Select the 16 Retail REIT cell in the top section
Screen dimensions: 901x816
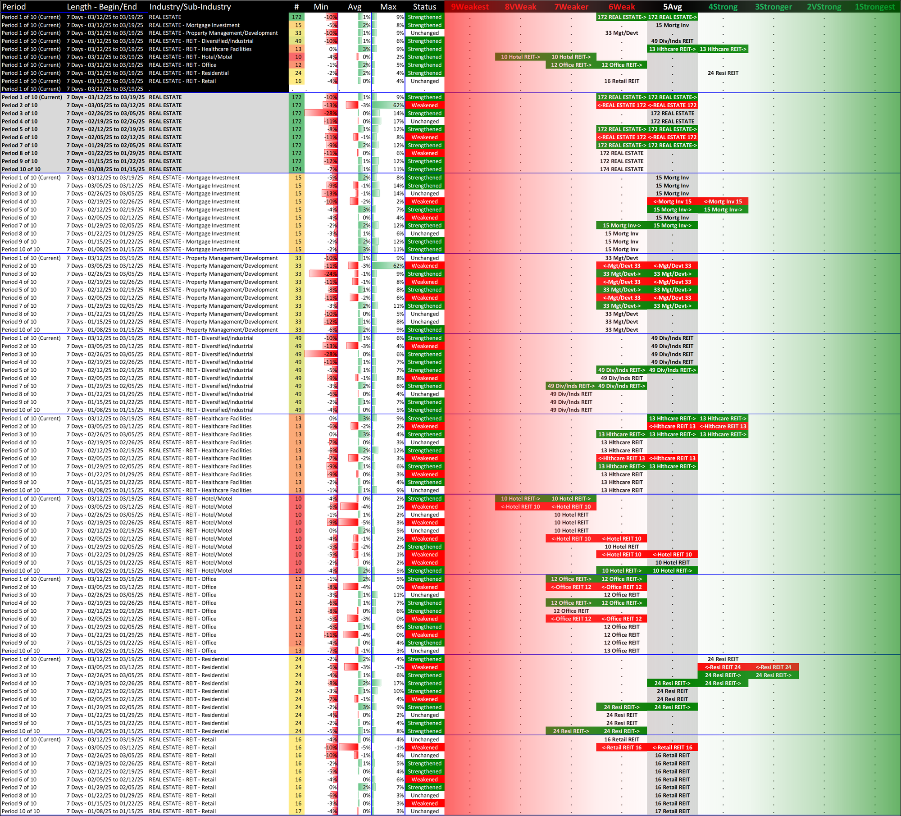622,81
